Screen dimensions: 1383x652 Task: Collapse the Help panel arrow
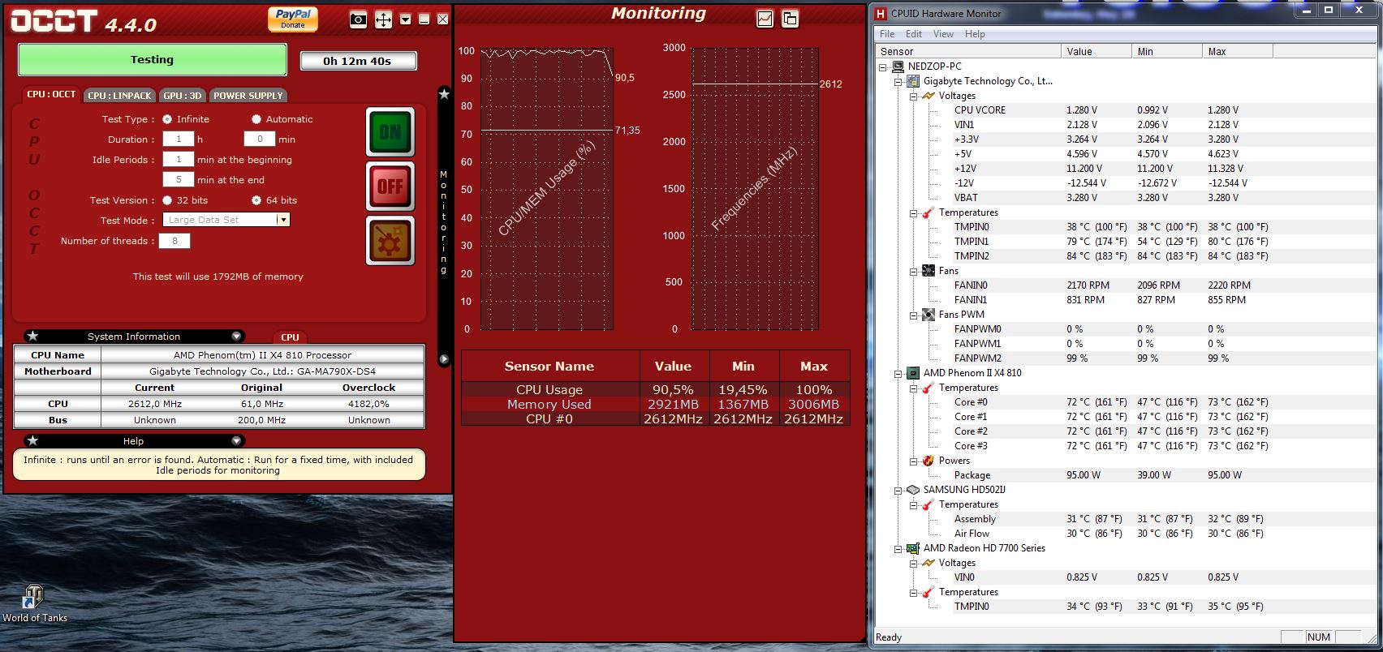pos(236,440)
